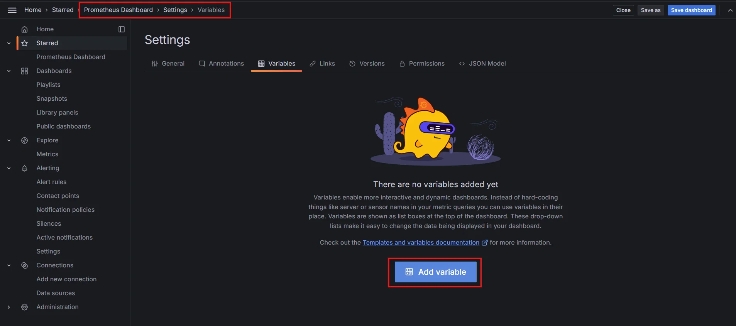The height and width of the screenshot is (326, 736).
Task: Open the JSON Model tab
Action: [x=482, y=64]
